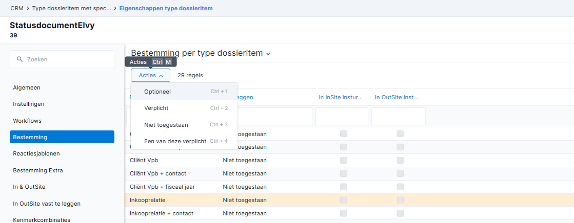Choose Optioneel from the Acties menu
574x223 pixels.
coord(157,92)
